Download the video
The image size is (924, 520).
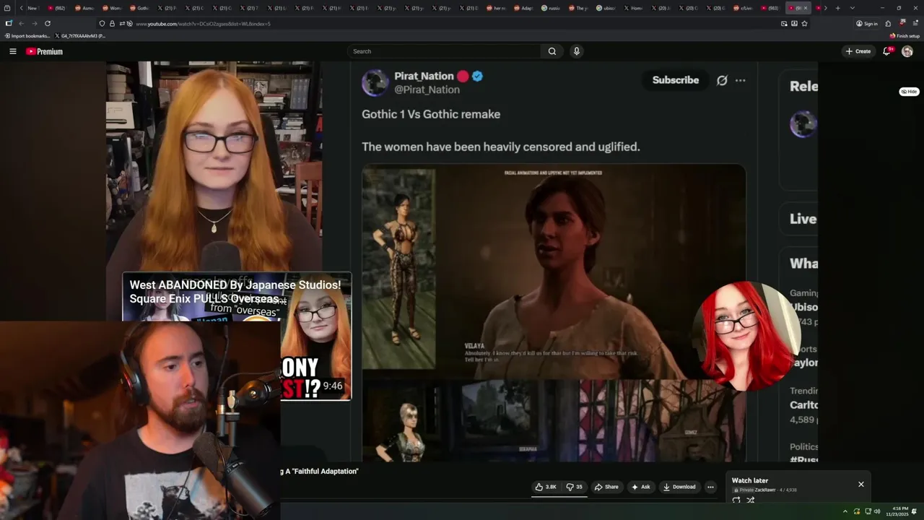click(679, 487)
